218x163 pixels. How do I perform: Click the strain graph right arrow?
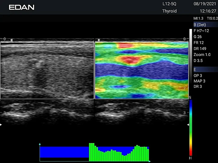click(150, 161)
